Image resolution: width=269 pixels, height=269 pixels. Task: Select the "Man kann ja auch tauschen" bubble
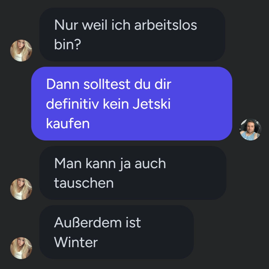coord(133,173)
